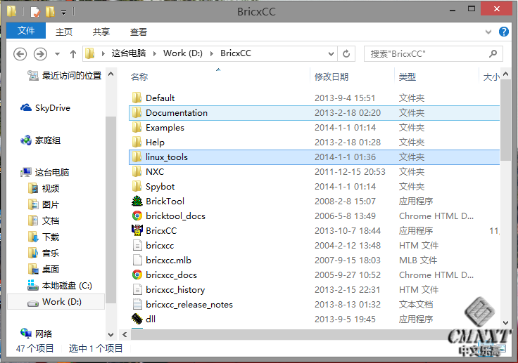518x363 pixels.
Task: Select the BricxCC application icon
Action: tap(137, 230)
